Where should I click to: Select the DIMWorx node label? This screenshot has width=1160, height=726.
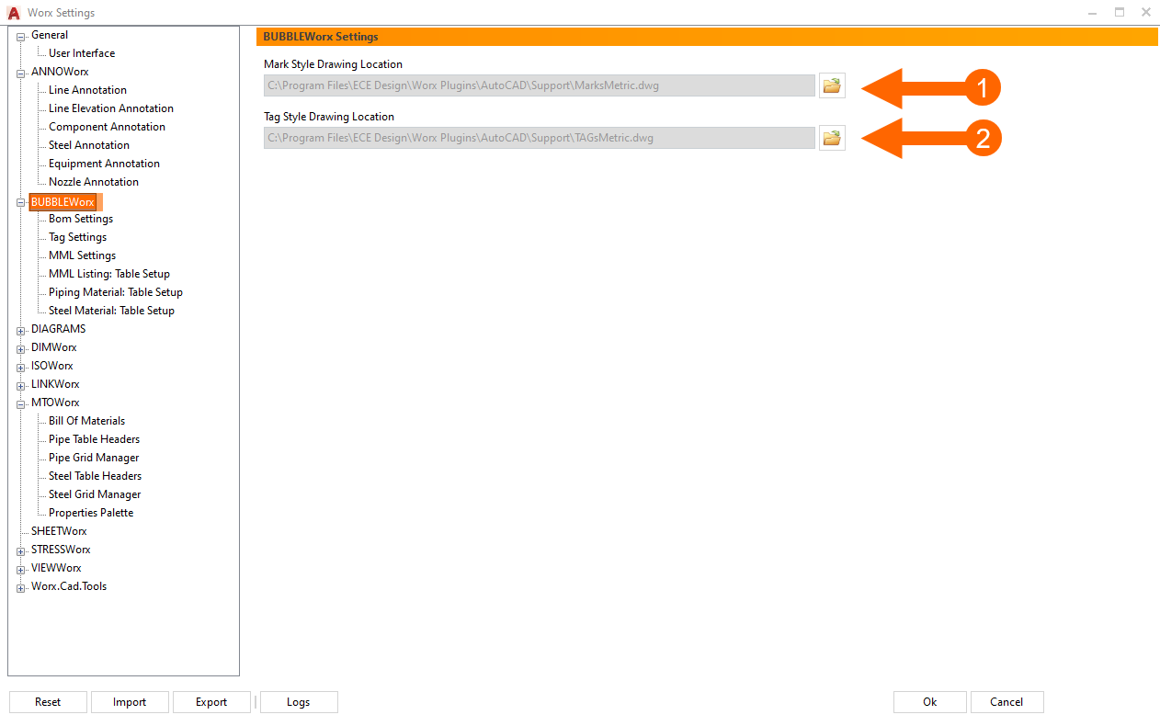(53, 347)
